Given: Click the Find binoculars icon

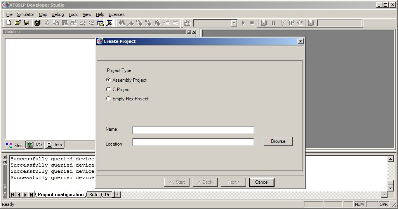Looking at the screenshot, I should [x=122, y=23].
